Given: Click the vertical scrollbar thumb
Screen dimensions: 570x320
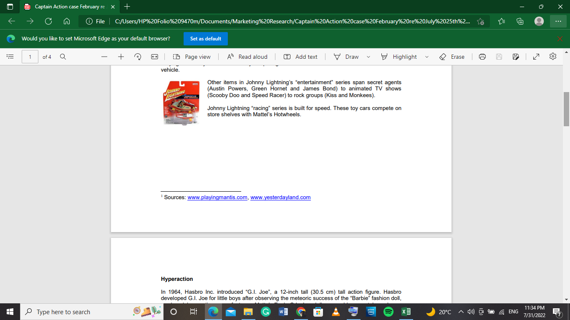Looking at the screenshot, I should pos(566,109).
